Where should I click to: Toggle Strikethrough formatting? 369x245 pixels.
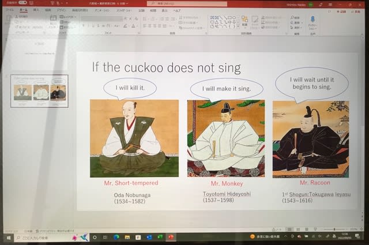pos(103,26)
